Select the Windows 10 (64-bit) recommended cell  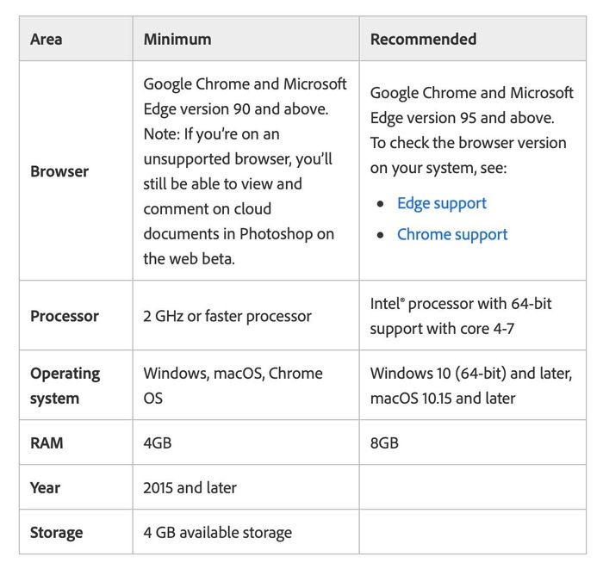click(x=470, y=386)
